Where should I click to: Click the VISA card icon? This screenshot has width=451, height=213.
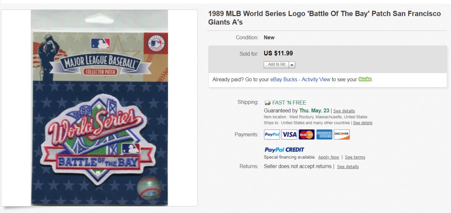289,134
